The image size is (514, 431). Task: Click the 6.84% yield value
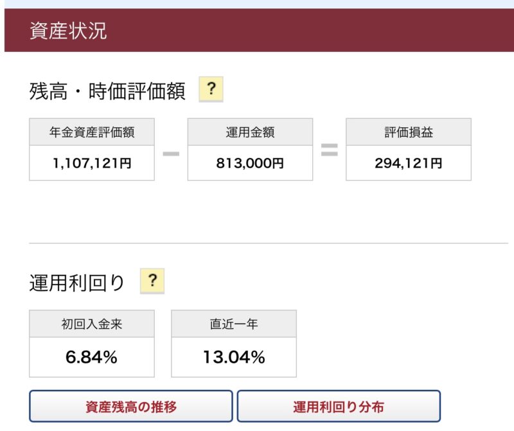pos(92,357)
